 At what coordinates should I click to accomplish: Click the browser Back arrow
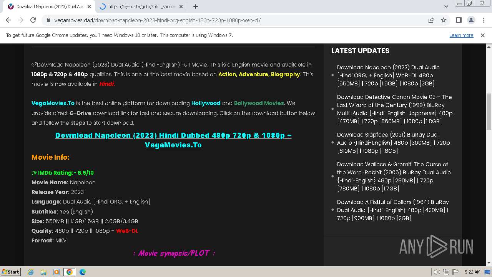[8, 20]
